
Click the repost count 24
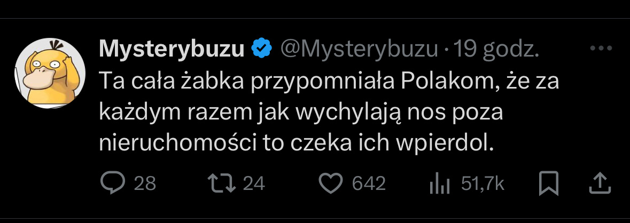pos(254,184)
